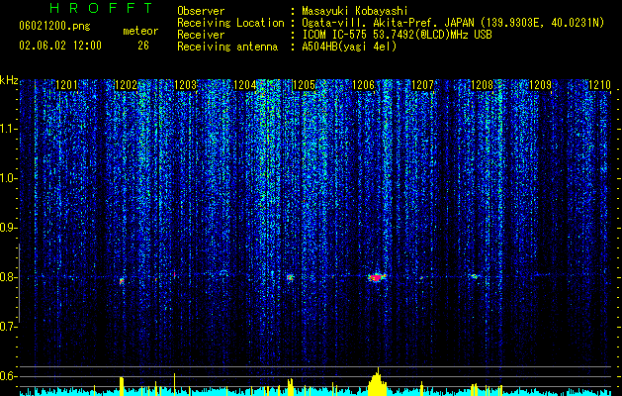622x396 pixels.
Task: Click the meteor echo just before 1205
Action: coord(291,277)
